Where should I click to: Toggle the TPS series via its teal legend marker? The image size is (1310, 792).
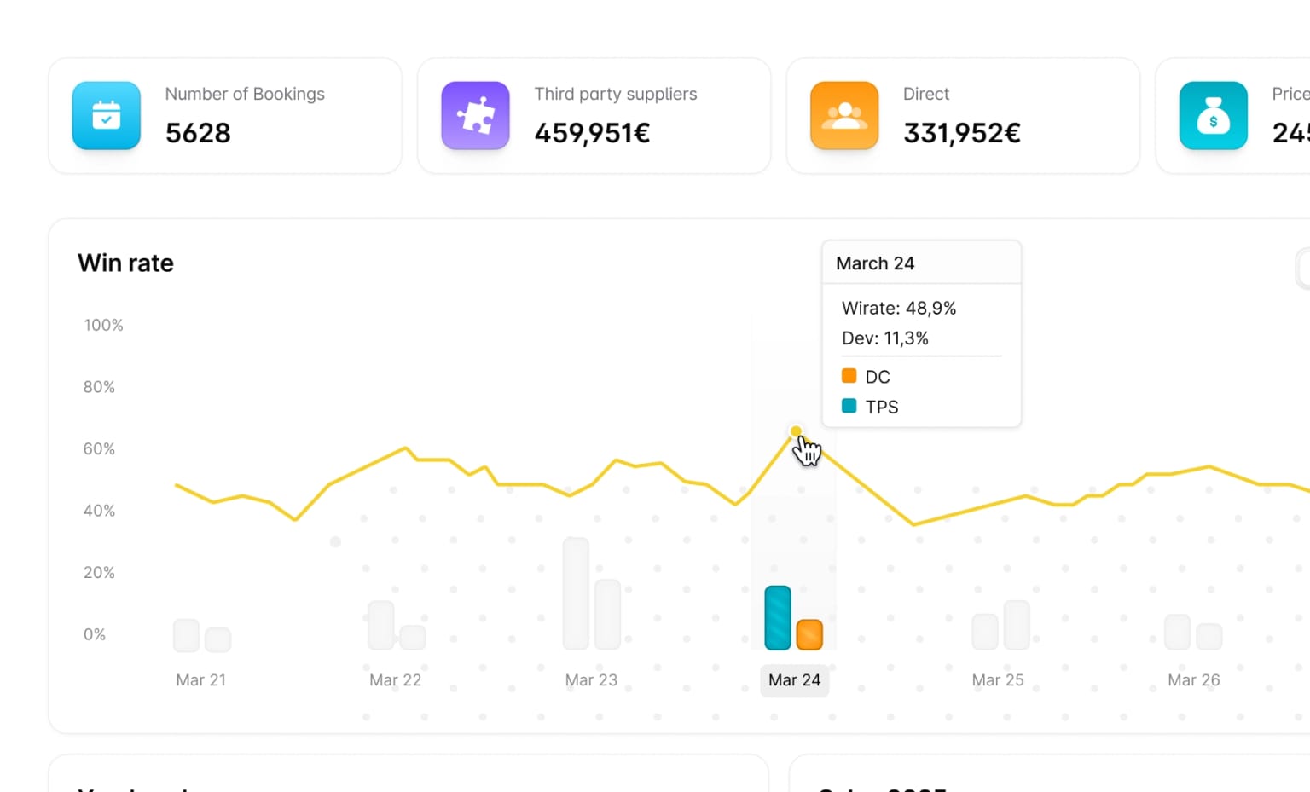pos(849,405)
